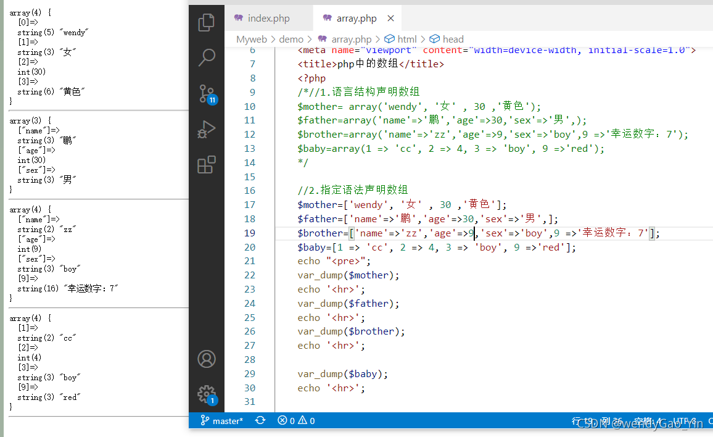Click line number 19 in the gutter
The image size is (713, 437).
point(250,233)
